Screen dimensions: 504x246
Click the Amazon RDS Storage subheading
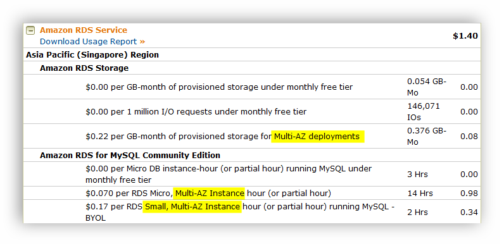pyautogui.click(x=84, y=68)
